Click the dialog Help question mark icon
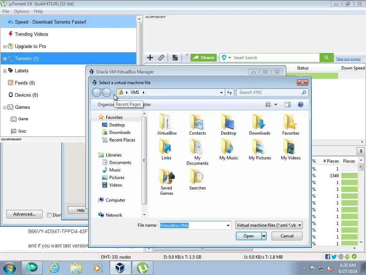This screenshot has width=366, height=275. 301,105
